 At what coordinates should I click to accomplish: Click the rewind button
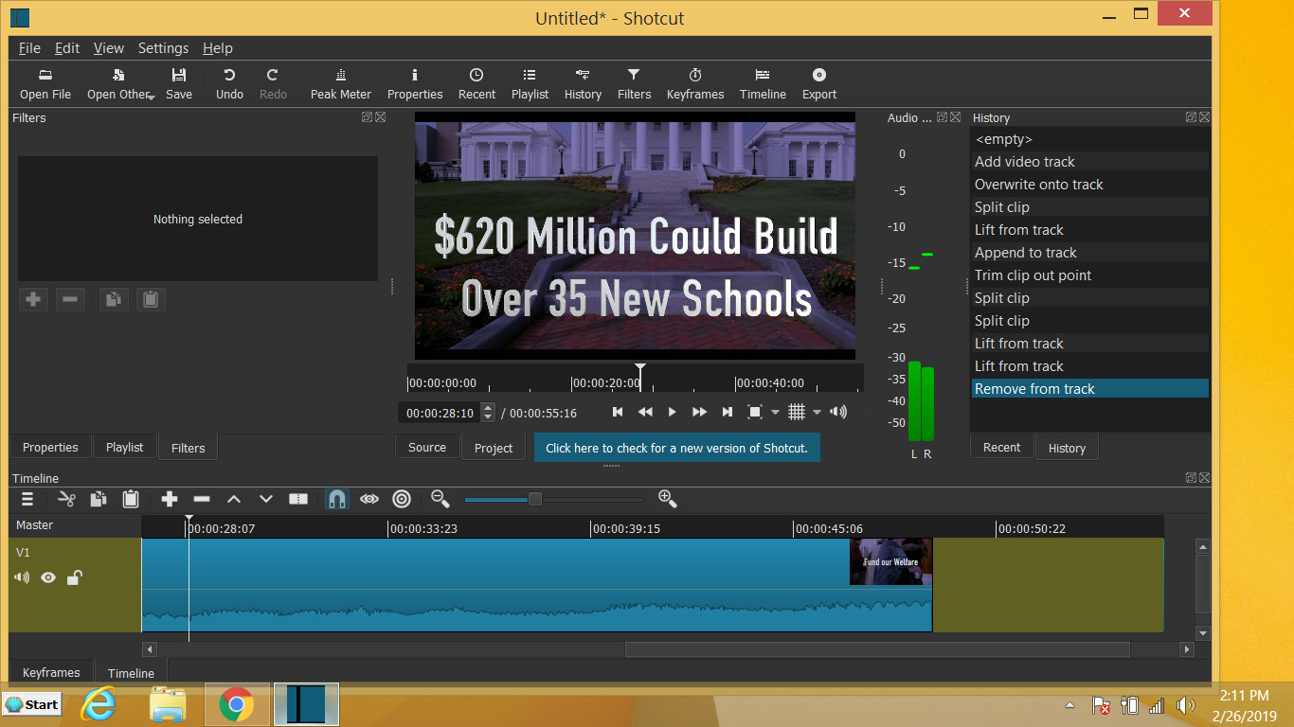[645, 412]
